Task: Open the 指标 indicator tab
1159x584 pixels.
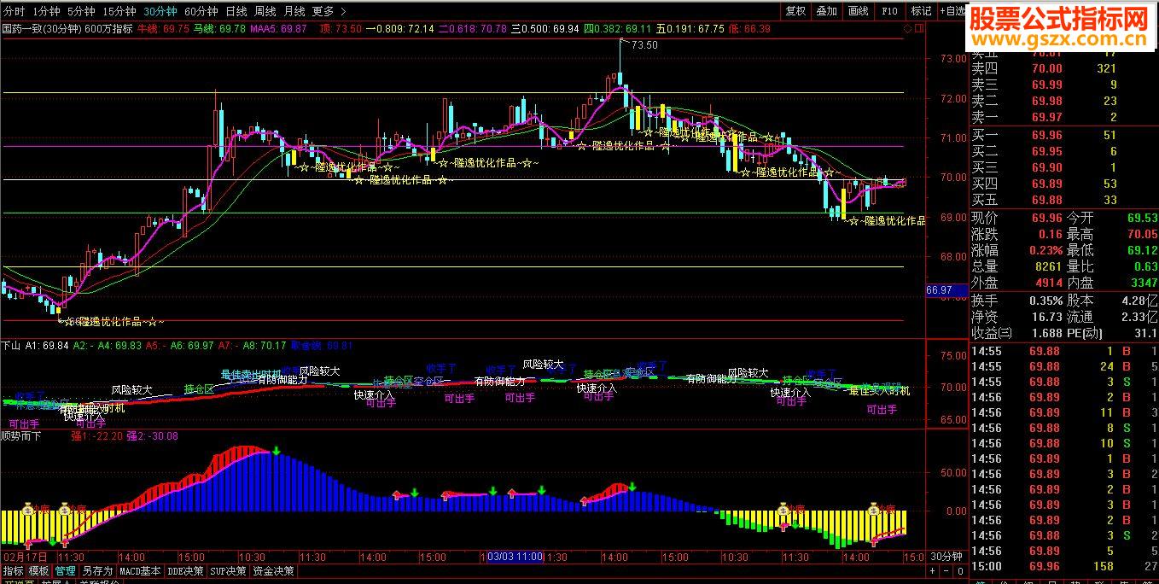Action: tap(13, 570)
